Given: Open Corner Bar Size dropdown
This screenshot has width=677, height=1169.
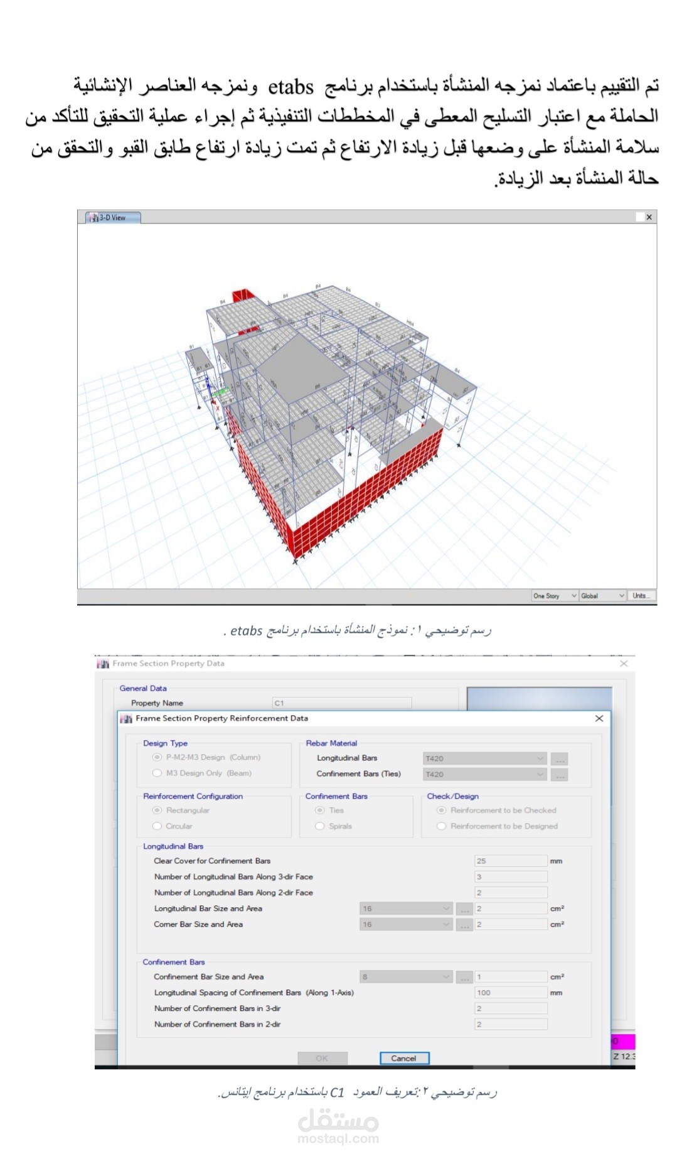Looking at the screenshot, I should pos(405,924).
